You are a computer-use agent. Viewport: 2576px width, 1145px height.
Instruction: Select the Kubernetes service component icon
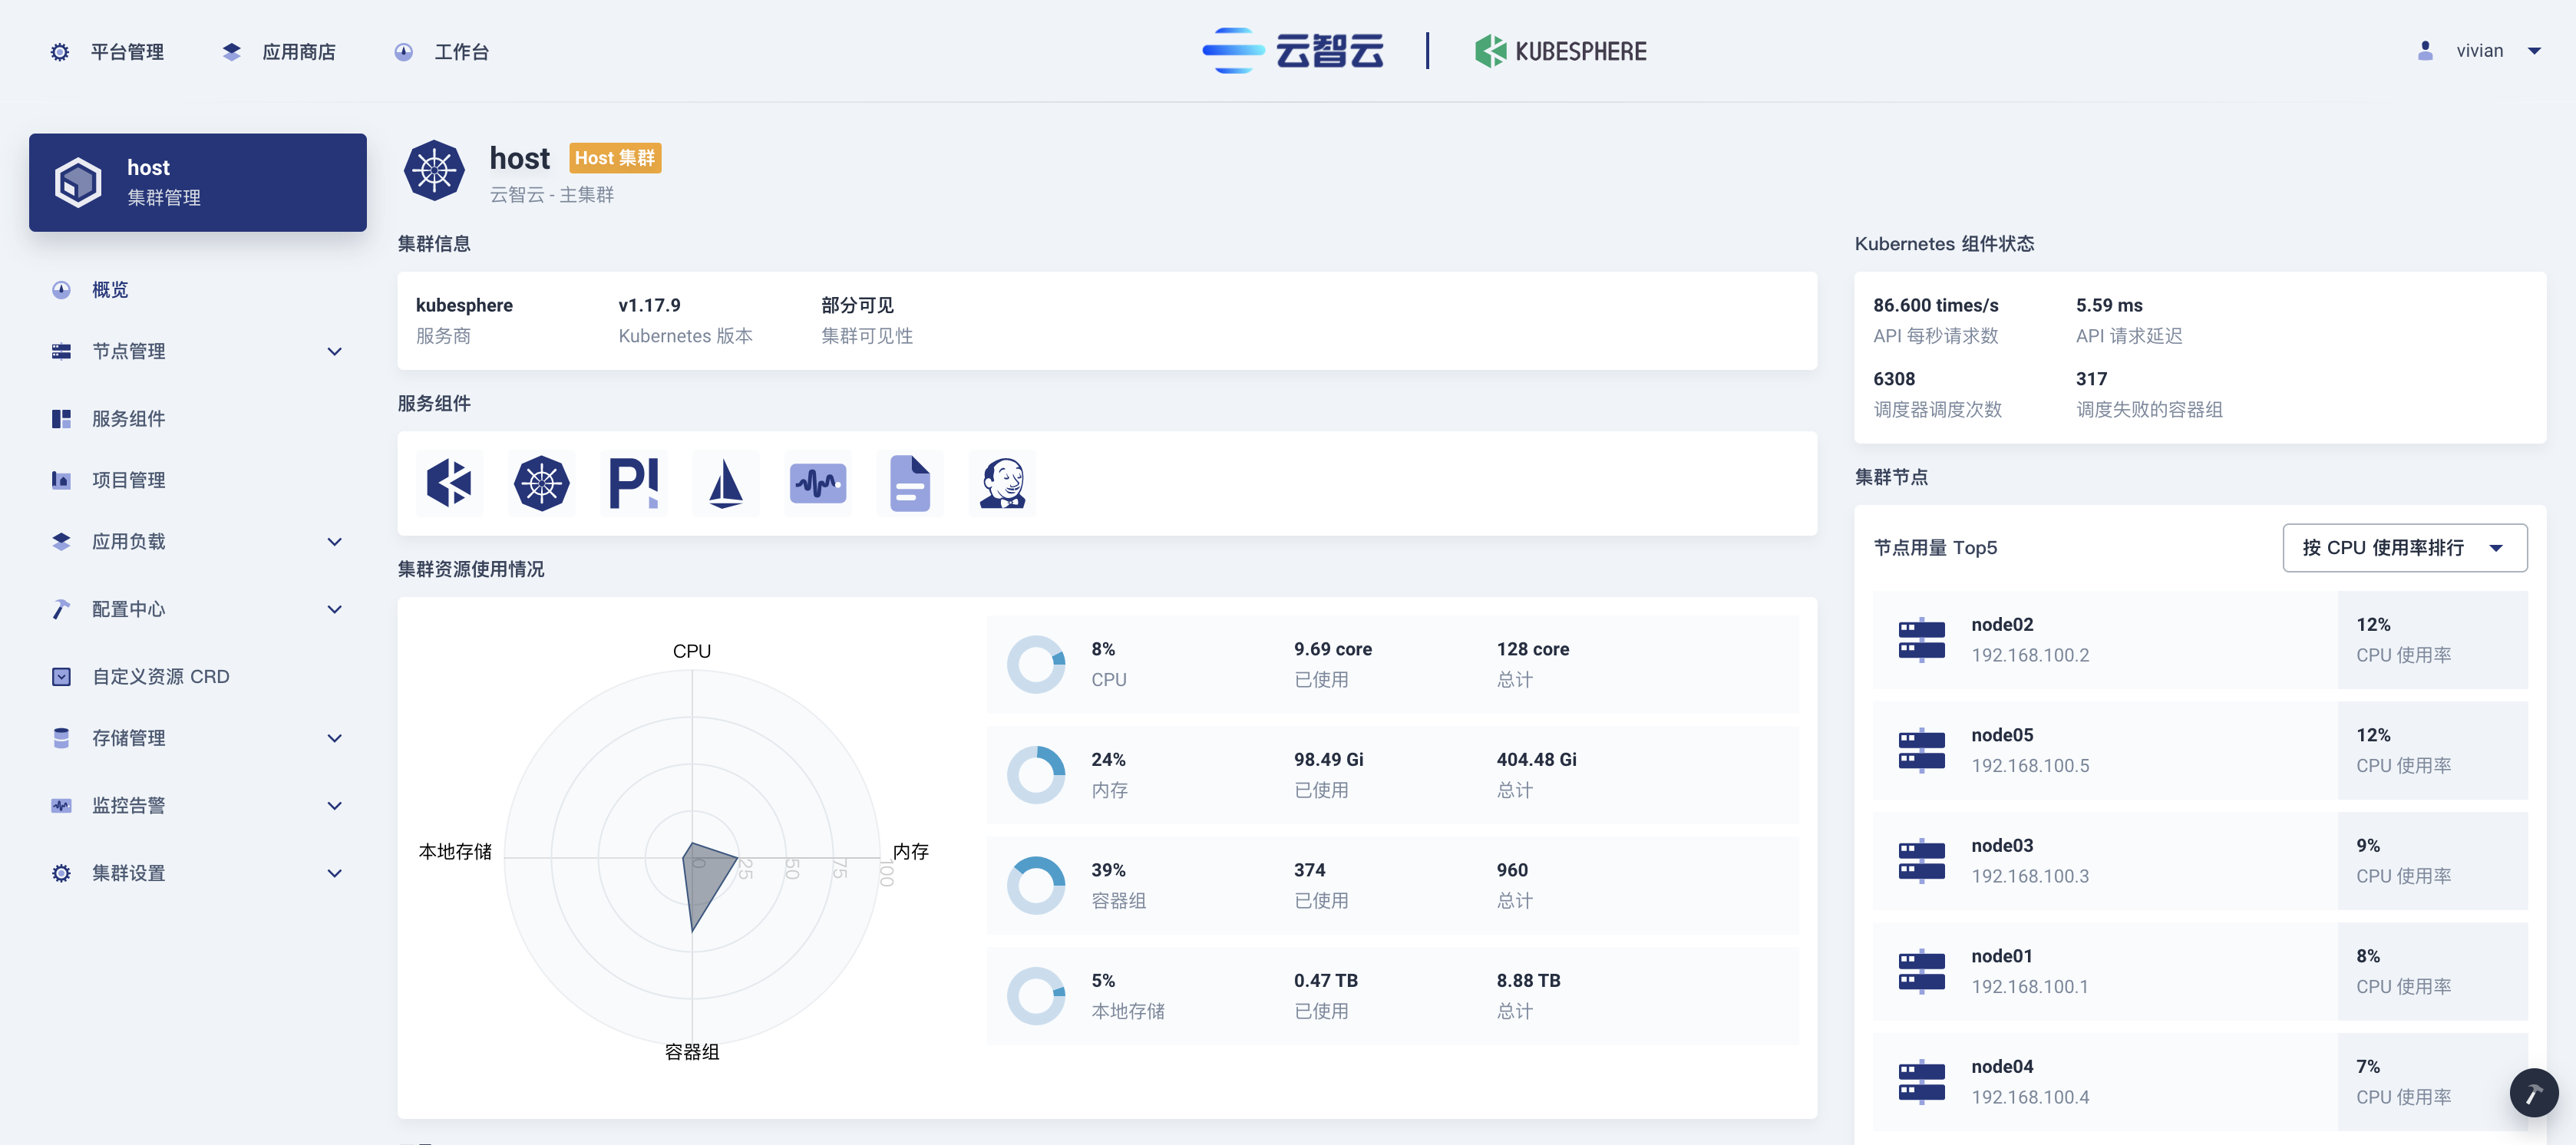coord(541,483)
